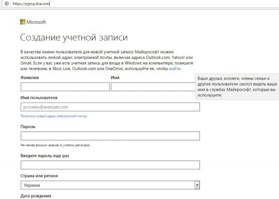Screen dimensions: 279x199
Task: Open the Страна или регион dropdown
Action: (x=110, y=185)
